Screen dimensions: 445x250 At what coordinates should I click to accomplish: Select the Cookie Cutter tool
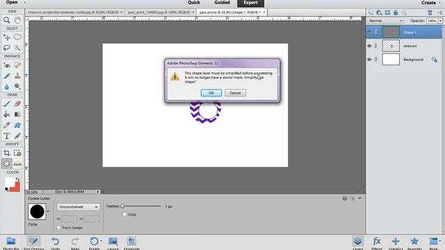point(6,164)
